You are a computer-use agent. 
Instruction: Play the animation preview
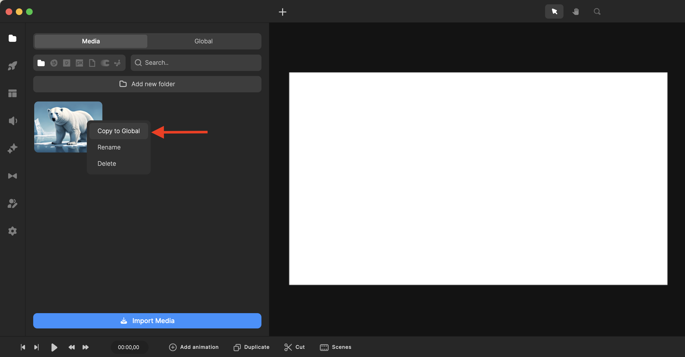pyautogui.click(x=54, y=347)
